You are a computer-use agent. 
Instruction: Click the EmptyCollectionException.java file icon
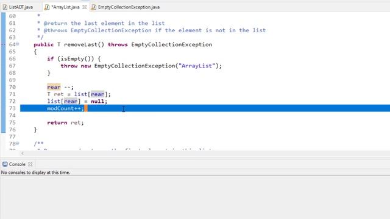[93, 7]
